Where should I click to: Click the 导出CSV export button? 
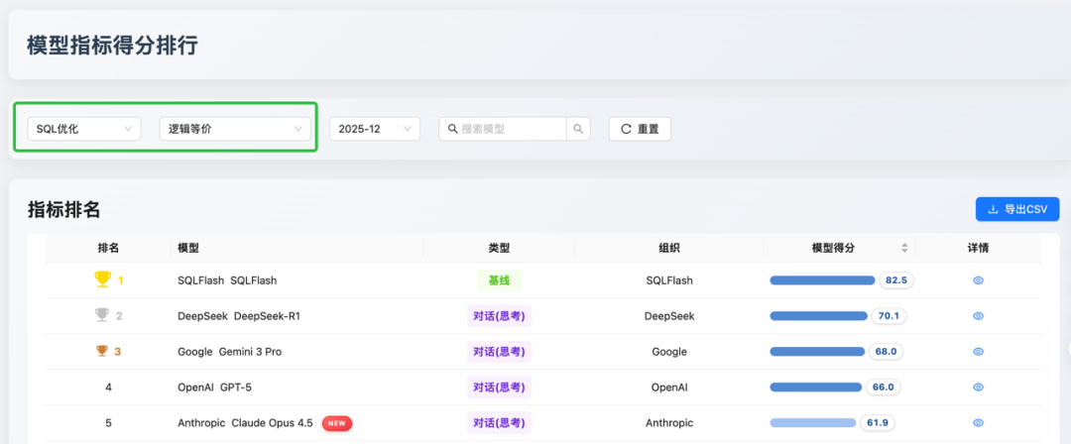(1017, 209)
